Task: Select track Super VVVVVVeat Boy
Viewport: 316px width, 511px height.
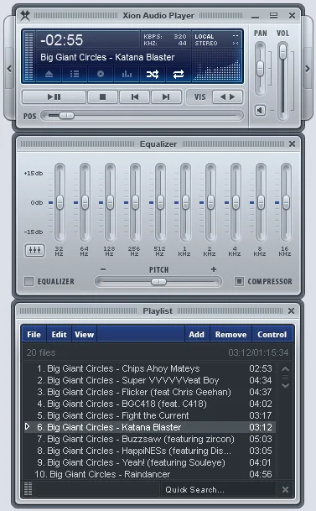Action: point(149,380)
